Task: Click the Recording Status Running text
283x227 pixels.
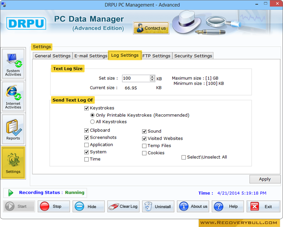Action: click(52, 193)
